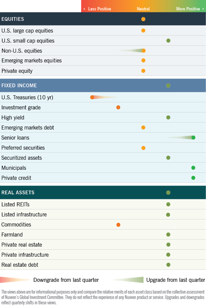This screenshot has width=206, height=307.
Task: Click the Private credit green dot
Action: (x=193, y=178)
